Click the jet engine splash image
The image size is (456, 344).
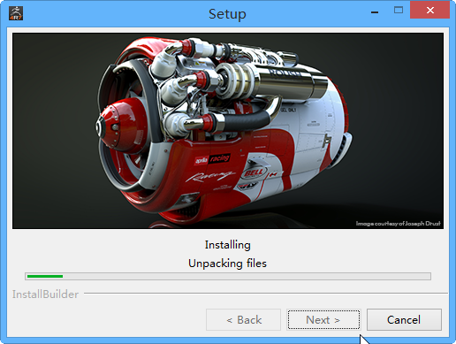[228, 131]
